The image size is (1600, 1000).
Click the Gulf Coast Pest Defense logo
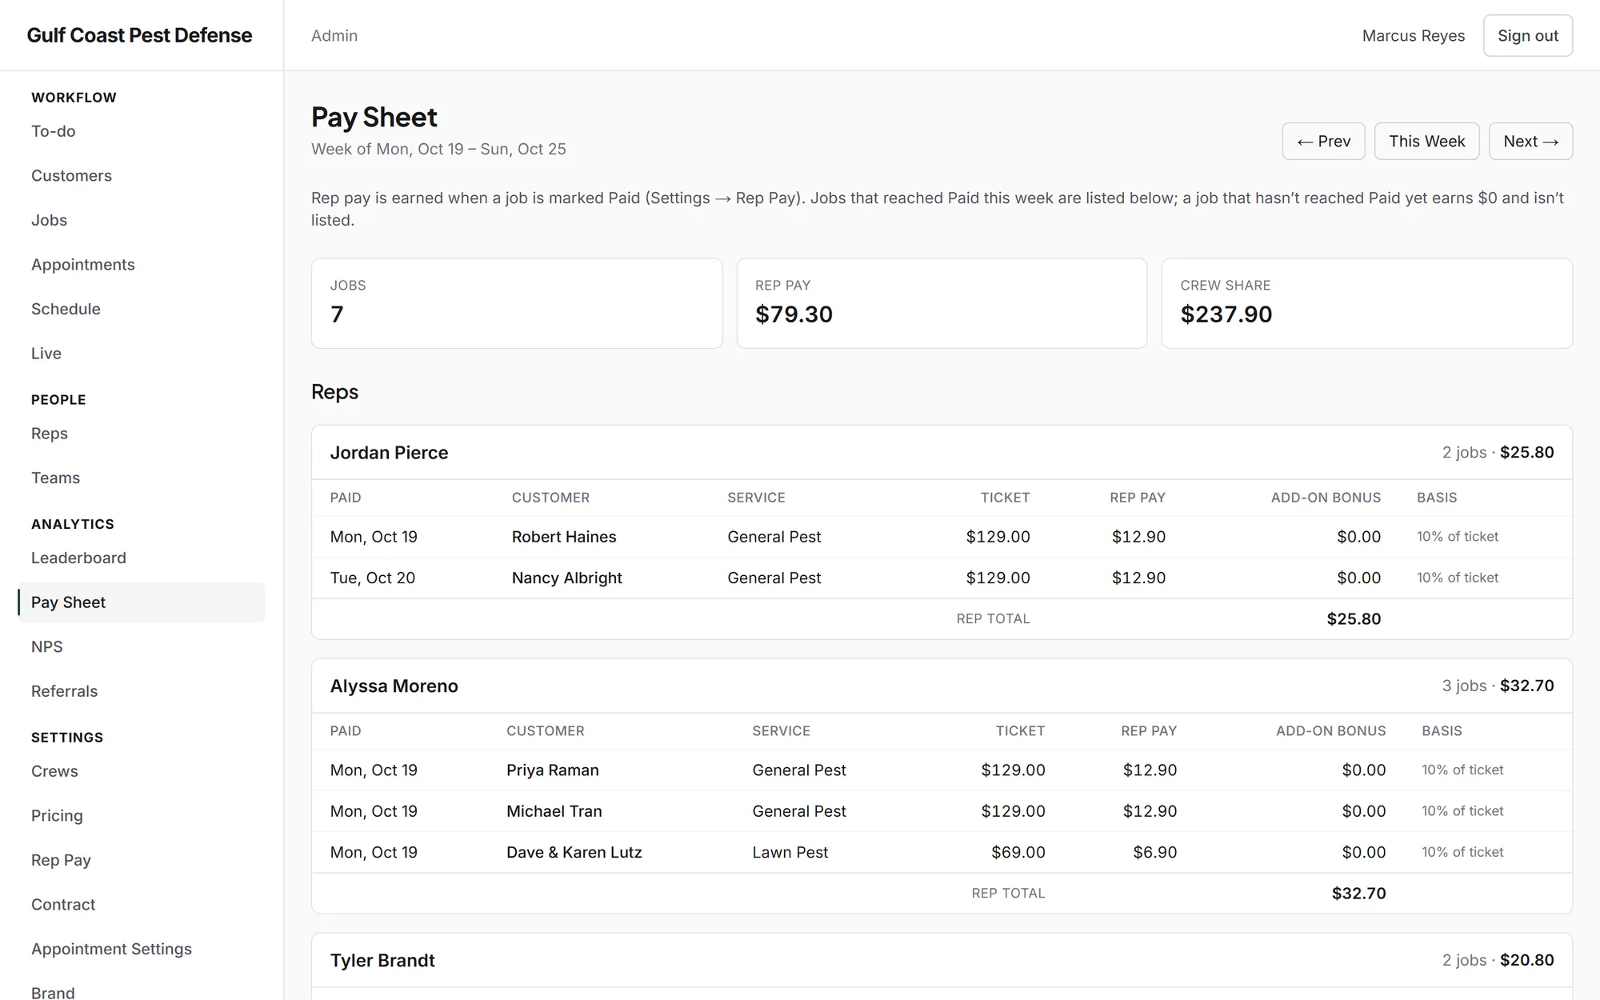(x=139, y=35)
